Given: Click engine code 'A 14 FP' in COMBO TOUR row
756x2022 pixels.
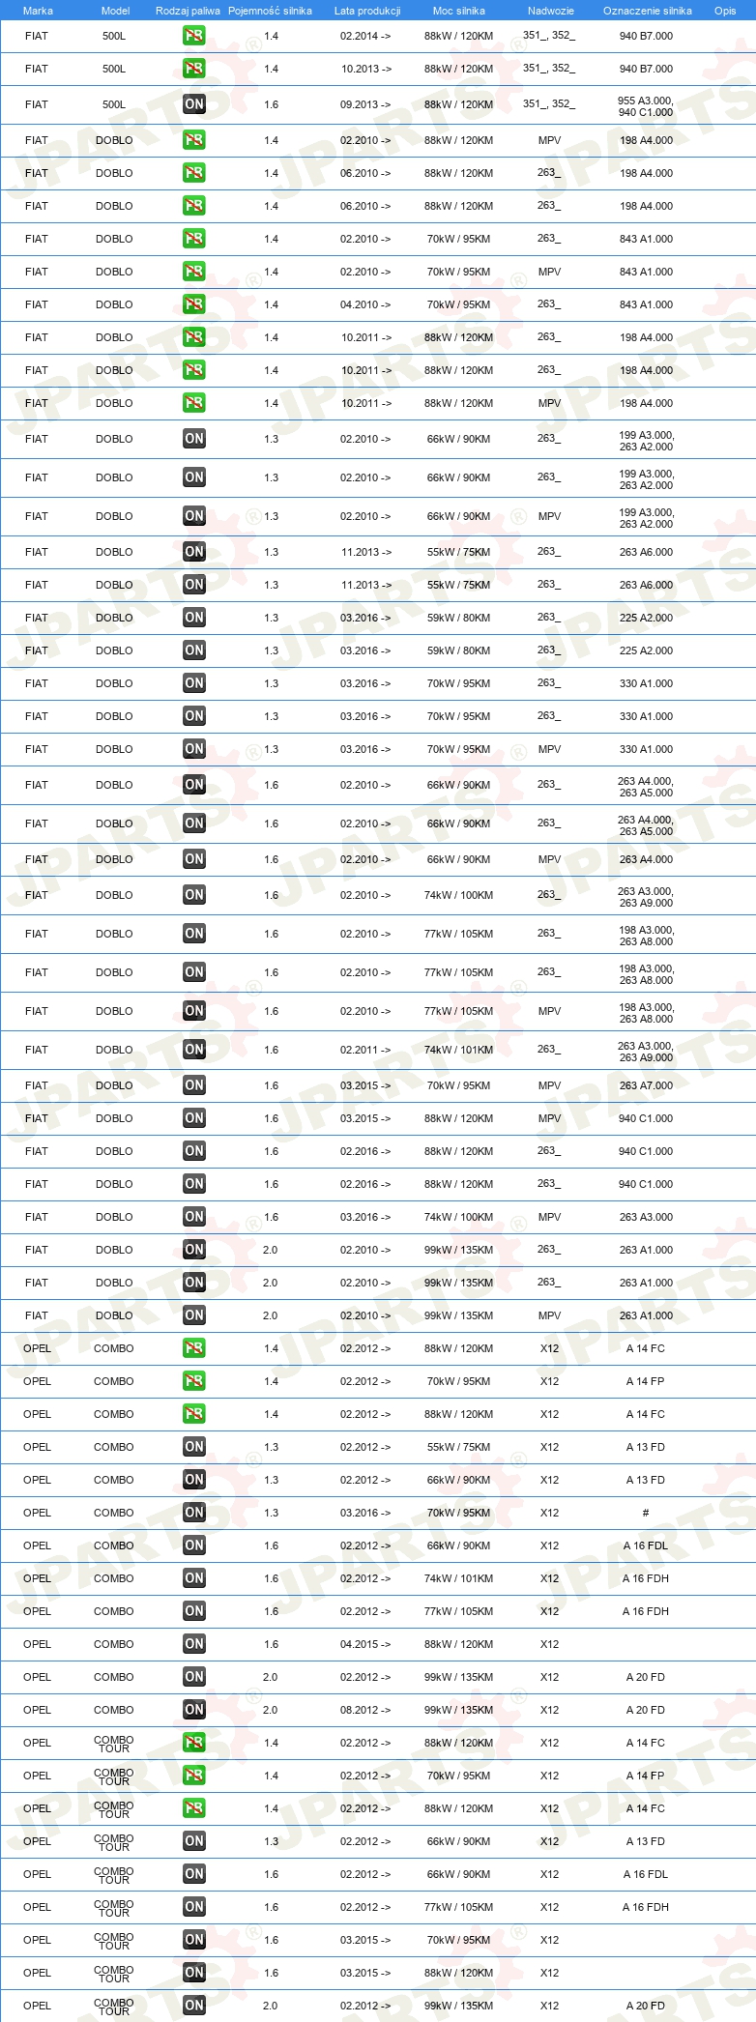Looking at the screenshot, I should 646,1776.
